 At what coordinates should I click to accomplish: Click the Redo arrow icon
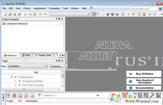[x=45, y=14]
